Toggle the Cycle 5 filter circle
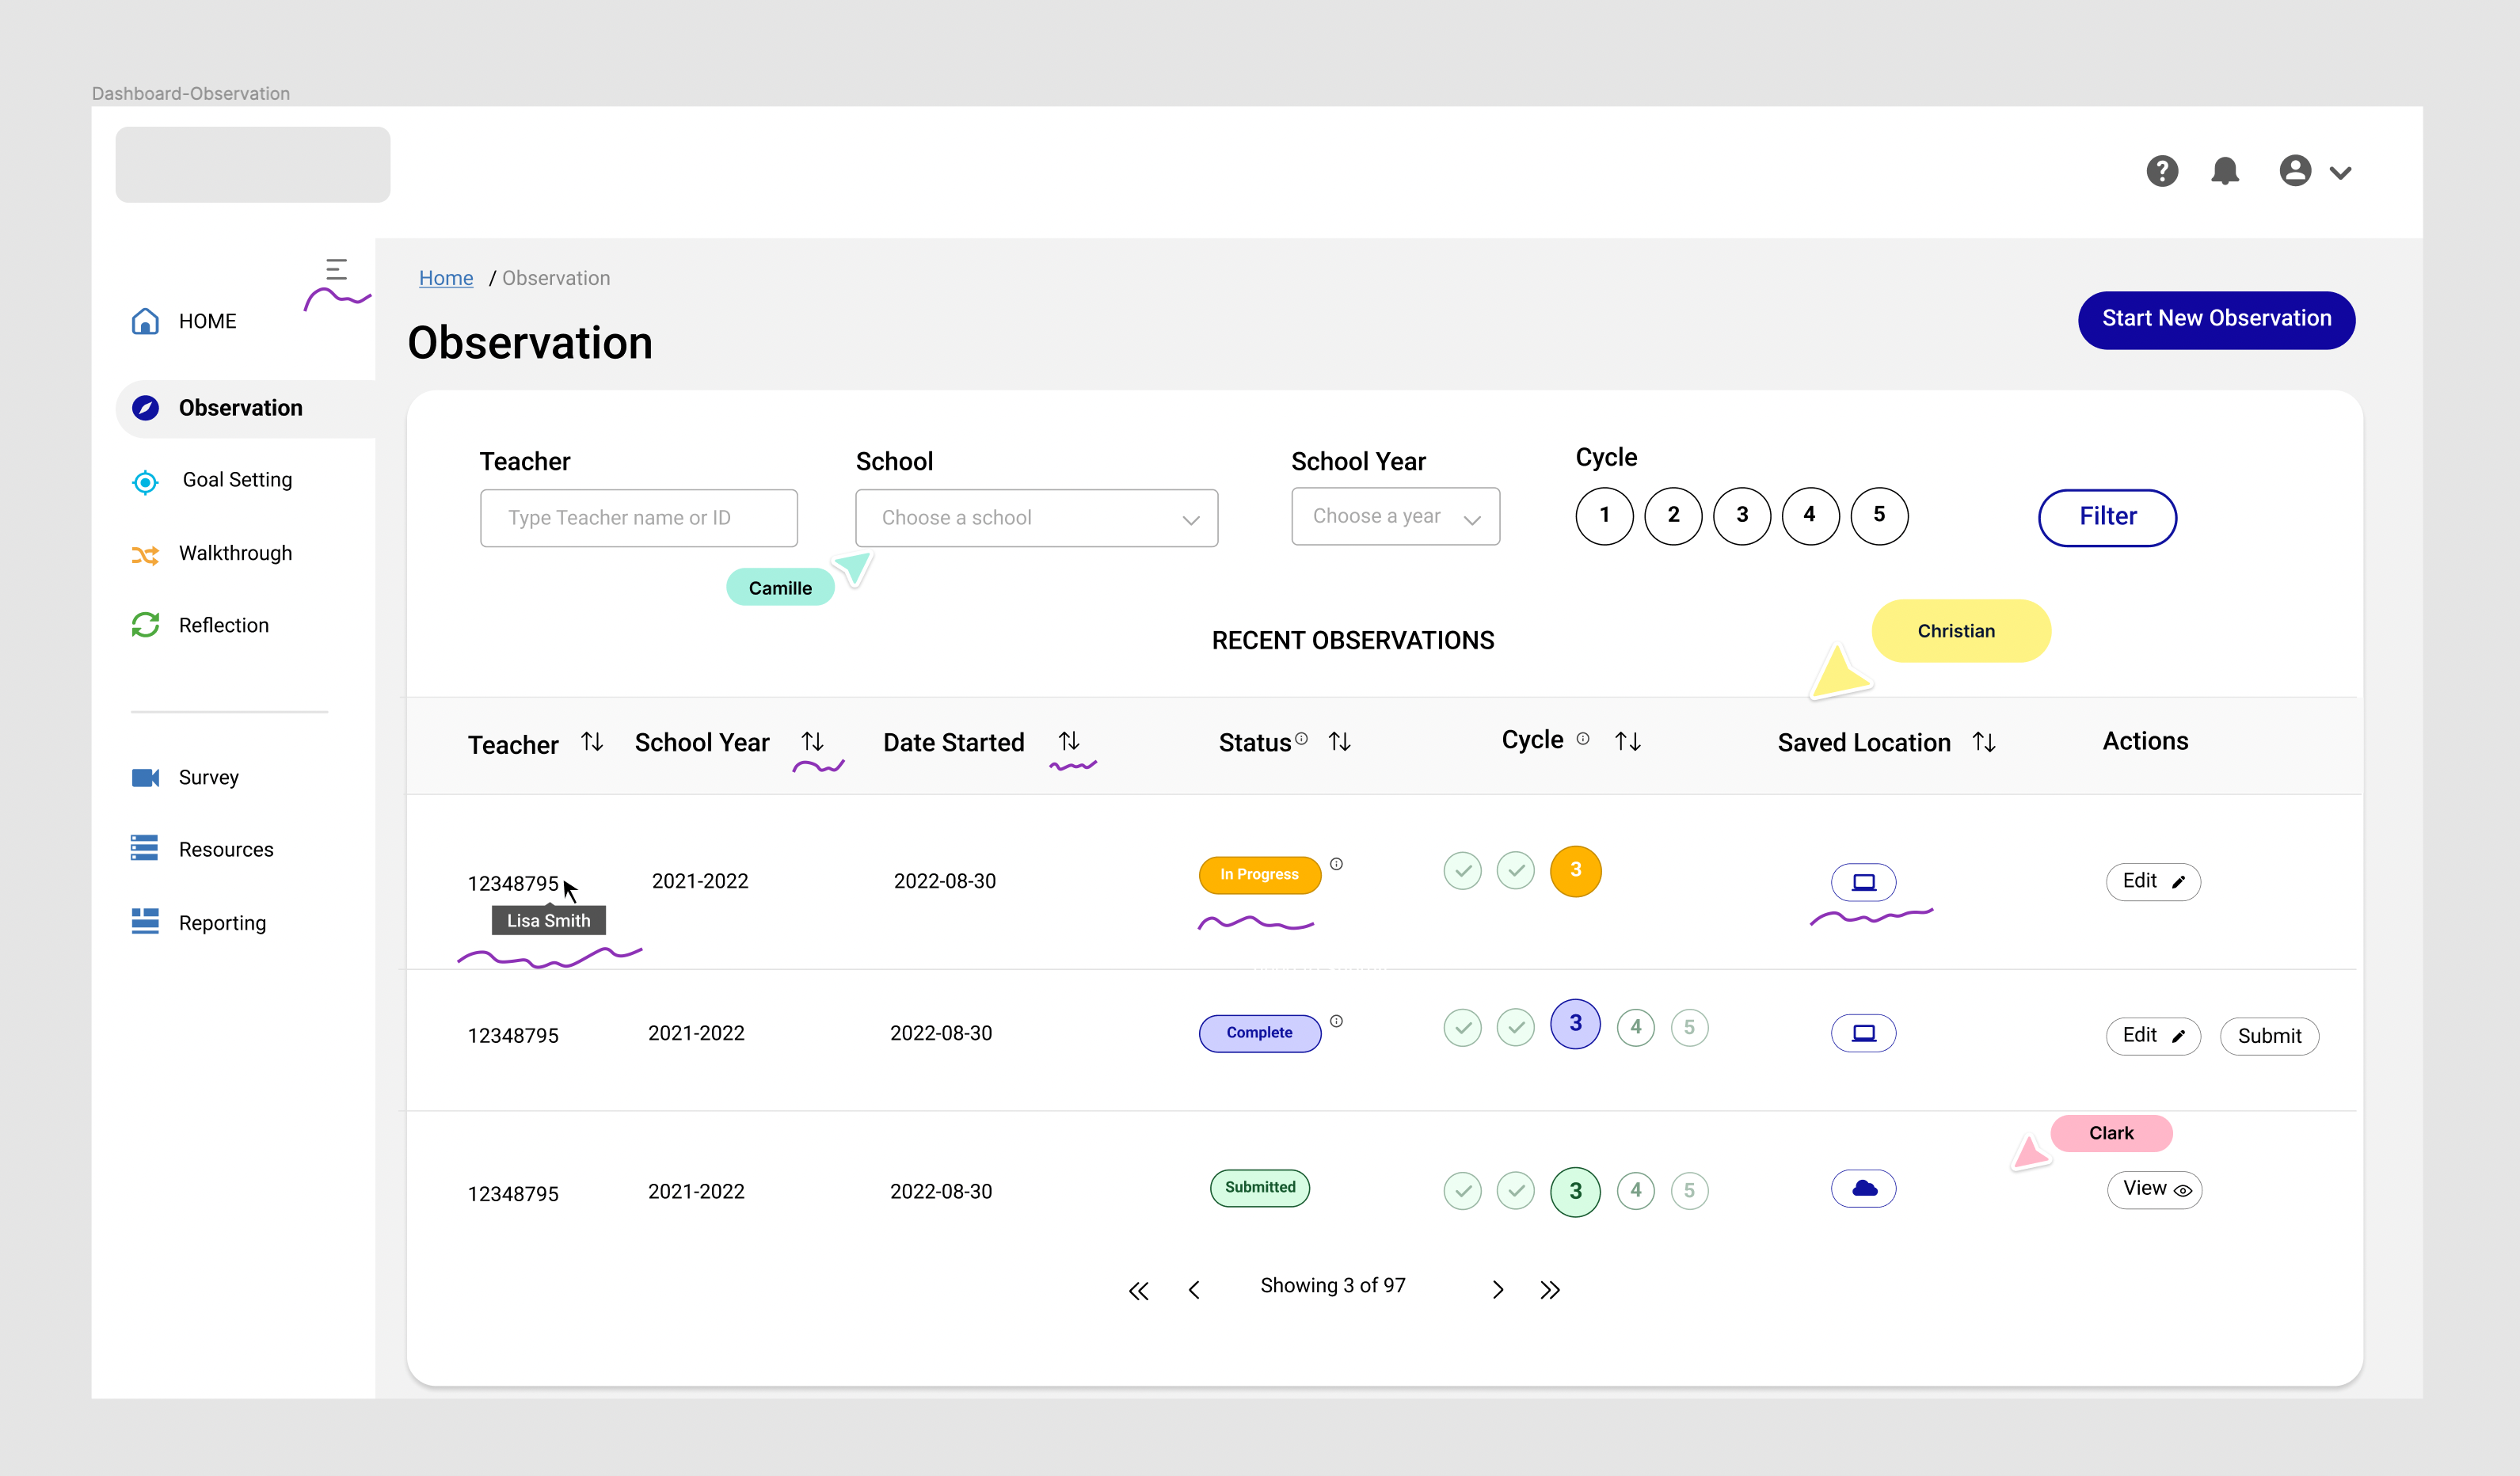Screen dimensions: 2520x1476 pyautogui.click(x=1878, y=516)
